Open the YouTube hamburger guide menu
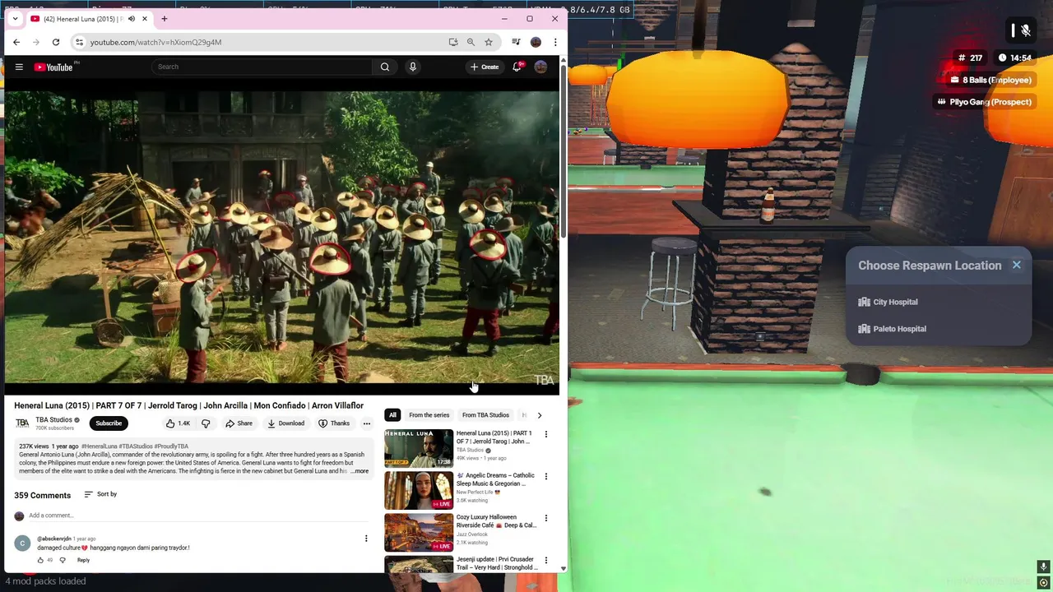This screenshot has width=1053, height=592. 19,67
